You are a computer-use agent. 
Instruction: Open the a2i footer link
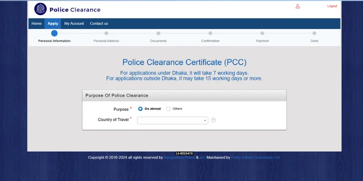[x=202, y=157]
